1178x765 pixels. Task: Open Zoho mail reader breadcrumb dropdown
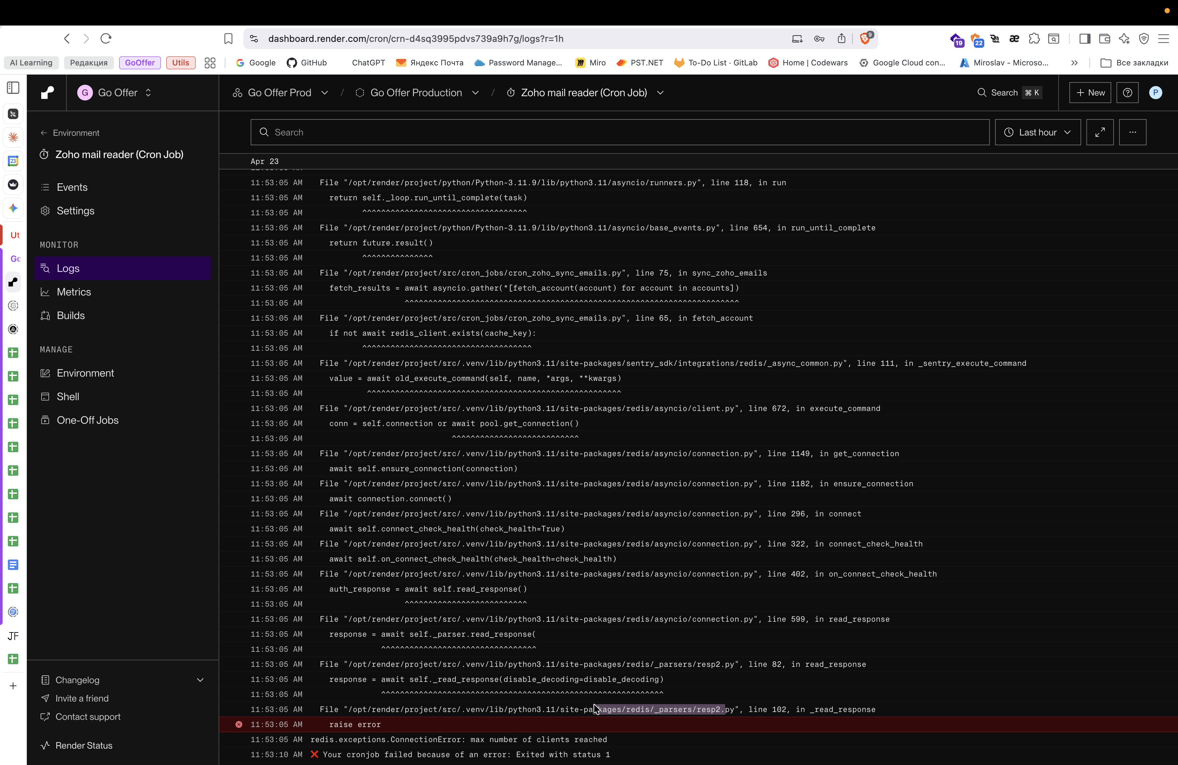660,93
